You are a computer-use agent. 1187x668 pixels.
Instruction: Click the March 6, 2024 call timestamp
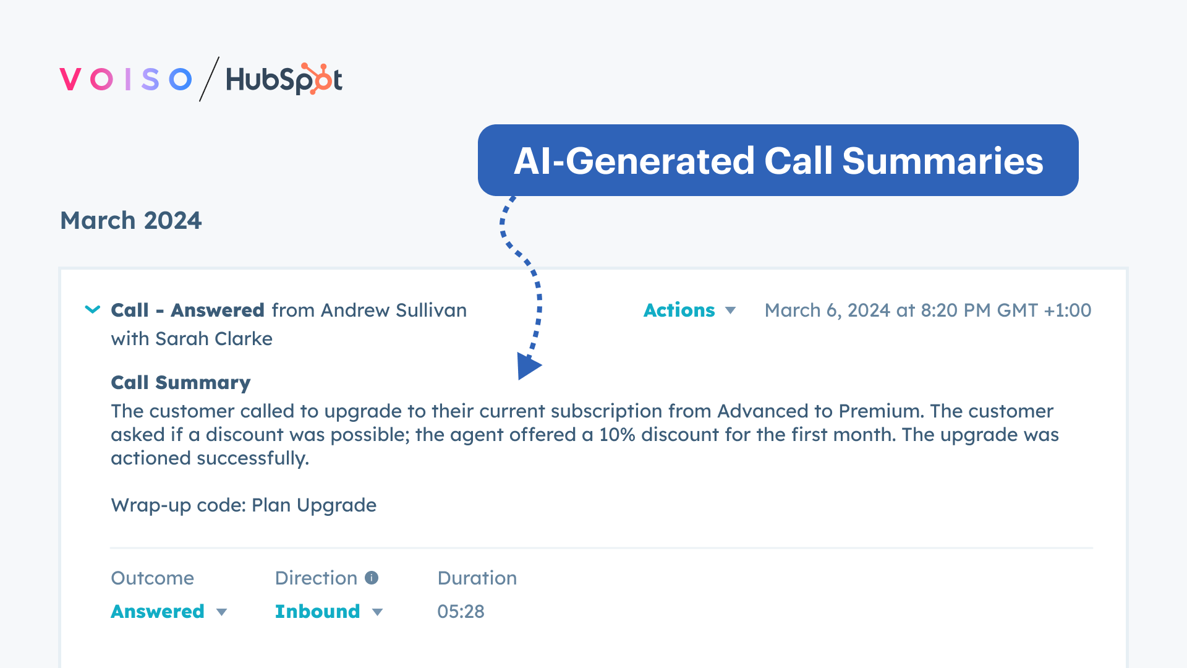[x=927, y=310]
